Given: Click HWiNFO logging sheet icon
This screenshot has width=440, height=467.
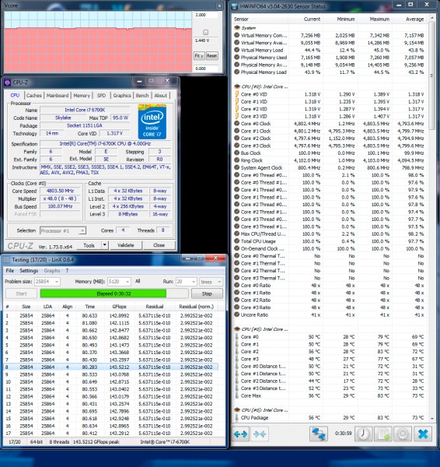Looking at the screenshot, I should [x=383, y=434].
